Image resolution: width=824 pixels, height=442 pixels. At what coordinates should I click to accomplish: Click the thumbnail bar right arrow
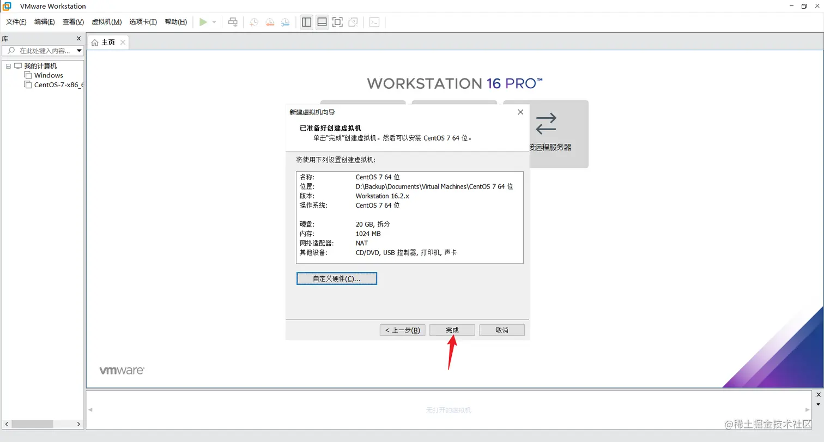(808, 410)
